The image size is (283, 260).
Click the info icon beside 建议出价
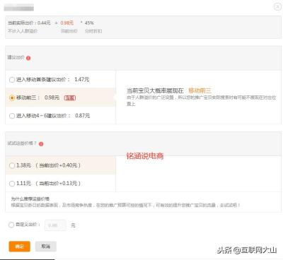point(28,58)
